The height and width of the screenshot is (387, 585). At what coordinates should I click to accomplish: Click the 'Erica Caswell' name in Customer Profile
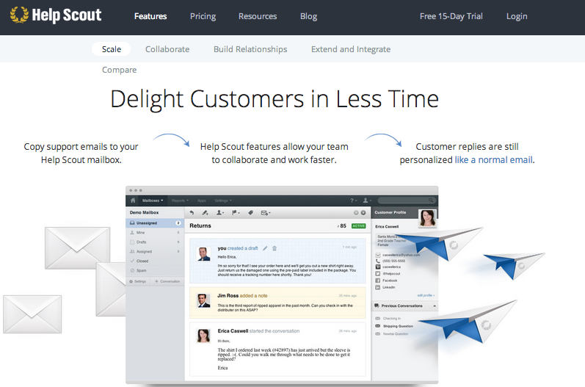coord(387,226)
